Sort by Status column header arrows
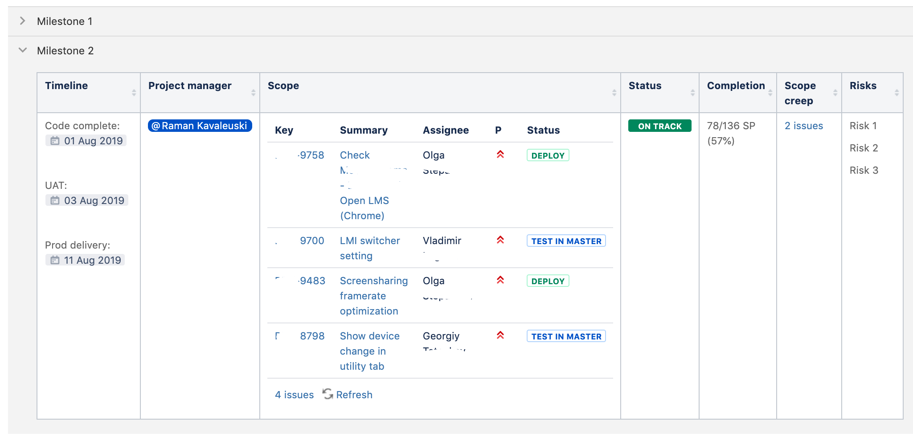The height and width of the screenshot is (441, 913). tap(692, 93)
